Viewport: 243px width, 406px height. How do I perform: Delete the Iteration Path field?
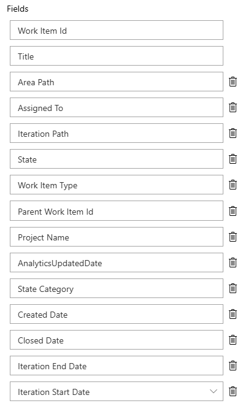pos(233,133)
